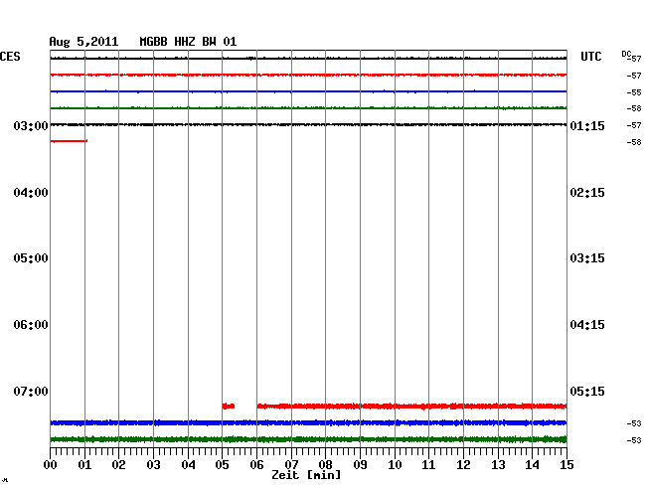The height and width of the screenshot is (491, 646).
Task: Click the '05:15' UTC time label
Action: click(587, 392)
